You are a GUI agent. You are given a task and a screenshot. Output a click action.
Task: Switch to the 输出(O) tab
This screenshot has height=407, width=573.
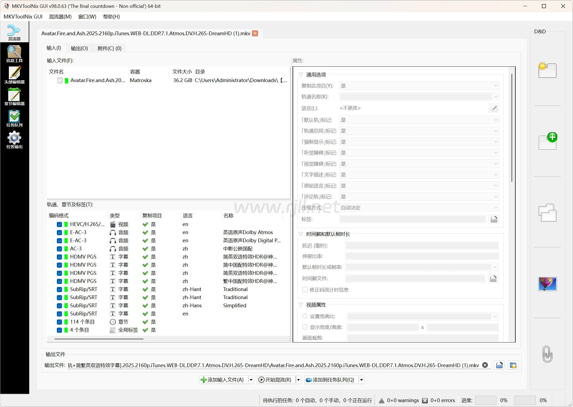click(79, 48)
